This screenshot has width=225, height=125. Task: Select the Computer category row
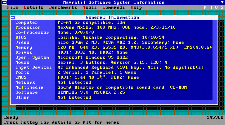tap(27, 22)
